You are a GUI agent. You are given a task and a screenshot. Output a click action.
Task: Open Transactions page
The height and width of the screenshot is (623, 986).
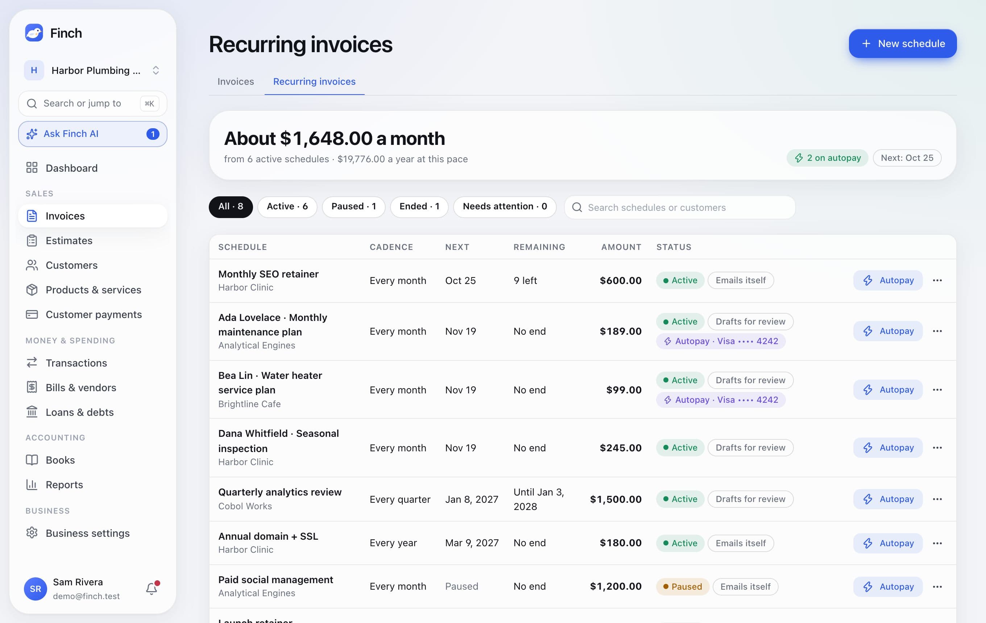(x=92, y=363)
